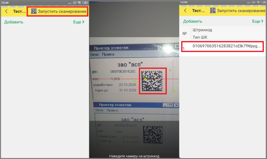This screenshot has width=267, height=159.
Task: Click the № column header
Action: (185, 34)
